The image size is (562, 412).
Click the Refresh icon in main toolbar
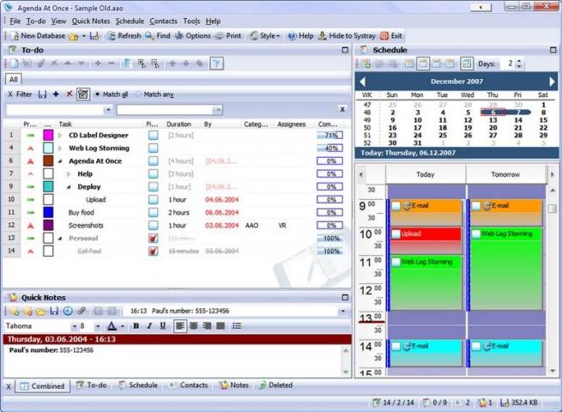point(111,36)
